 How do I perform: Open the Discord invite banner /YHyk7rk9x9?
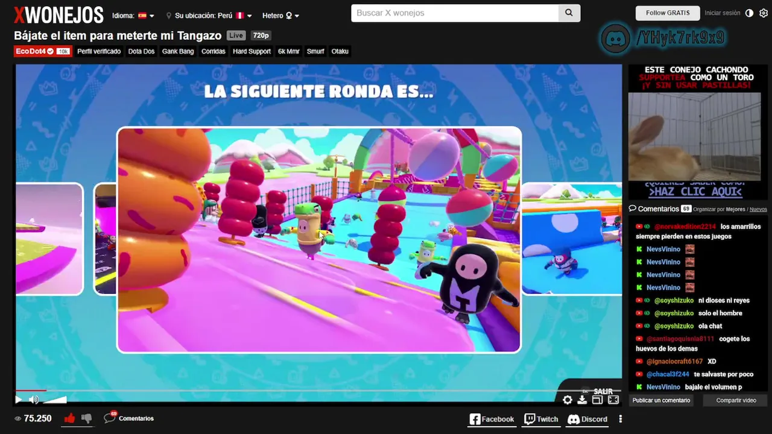point(663,39)
